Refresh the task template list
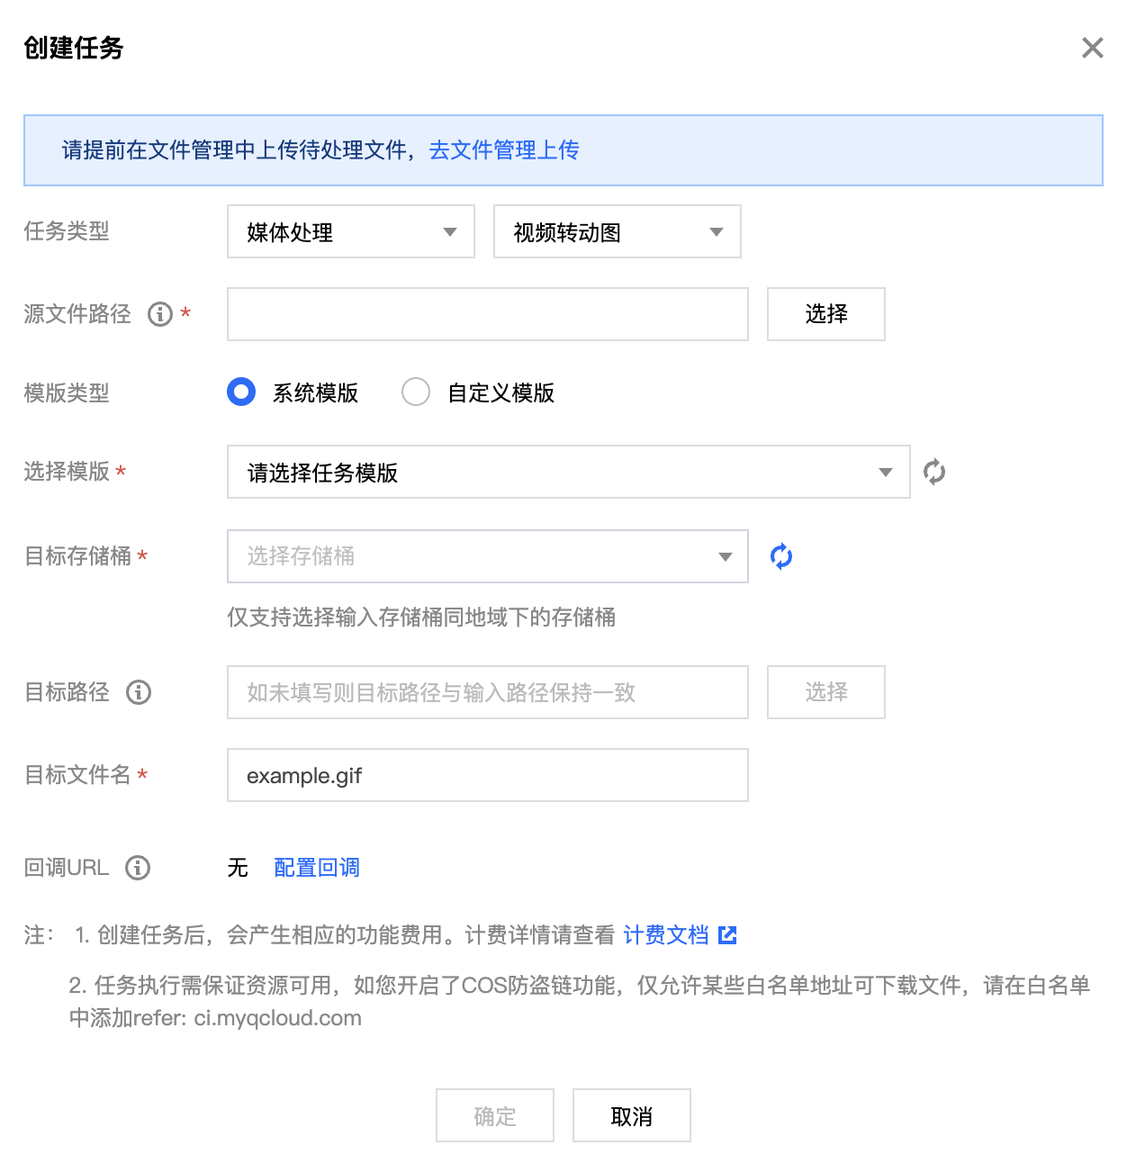Screen dimensions: 1127x1163 tap(934, 472)
